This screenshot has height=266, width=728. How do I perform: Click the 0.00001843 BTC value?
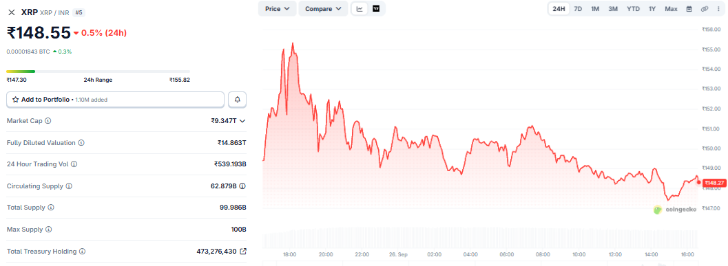pos(28,52)
